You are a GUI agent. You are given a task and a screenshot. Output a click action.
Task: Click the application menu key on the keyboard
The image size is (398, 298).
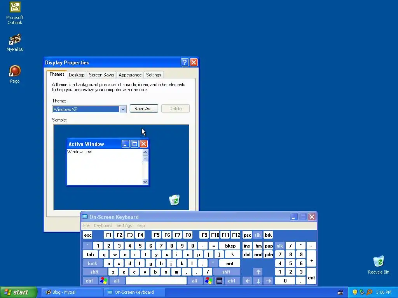click(219, 281)
